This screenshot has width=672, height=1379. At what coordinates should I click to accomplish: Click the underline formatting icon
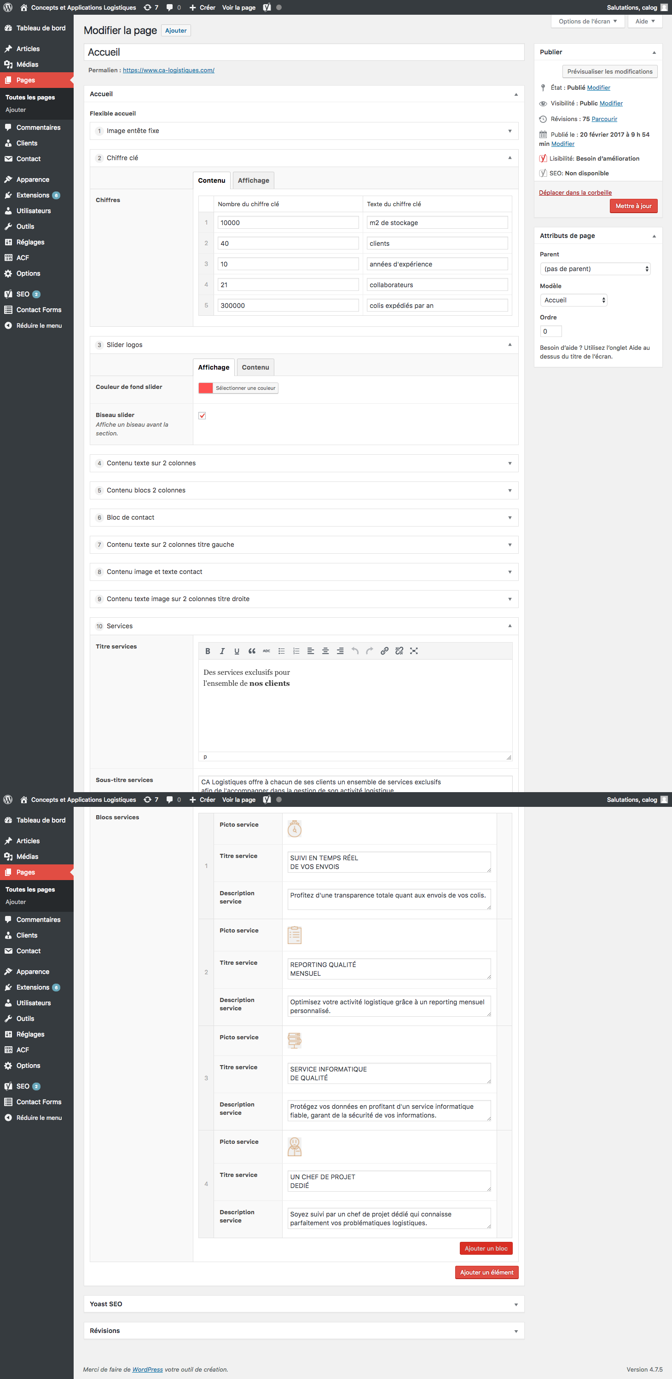pyautogui.click(x=237, y=651)
